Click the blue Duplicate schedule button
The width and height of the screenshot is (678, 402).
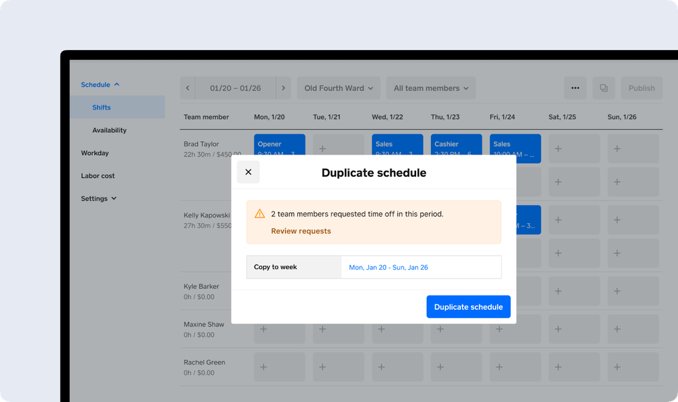(x=468, y=307)
